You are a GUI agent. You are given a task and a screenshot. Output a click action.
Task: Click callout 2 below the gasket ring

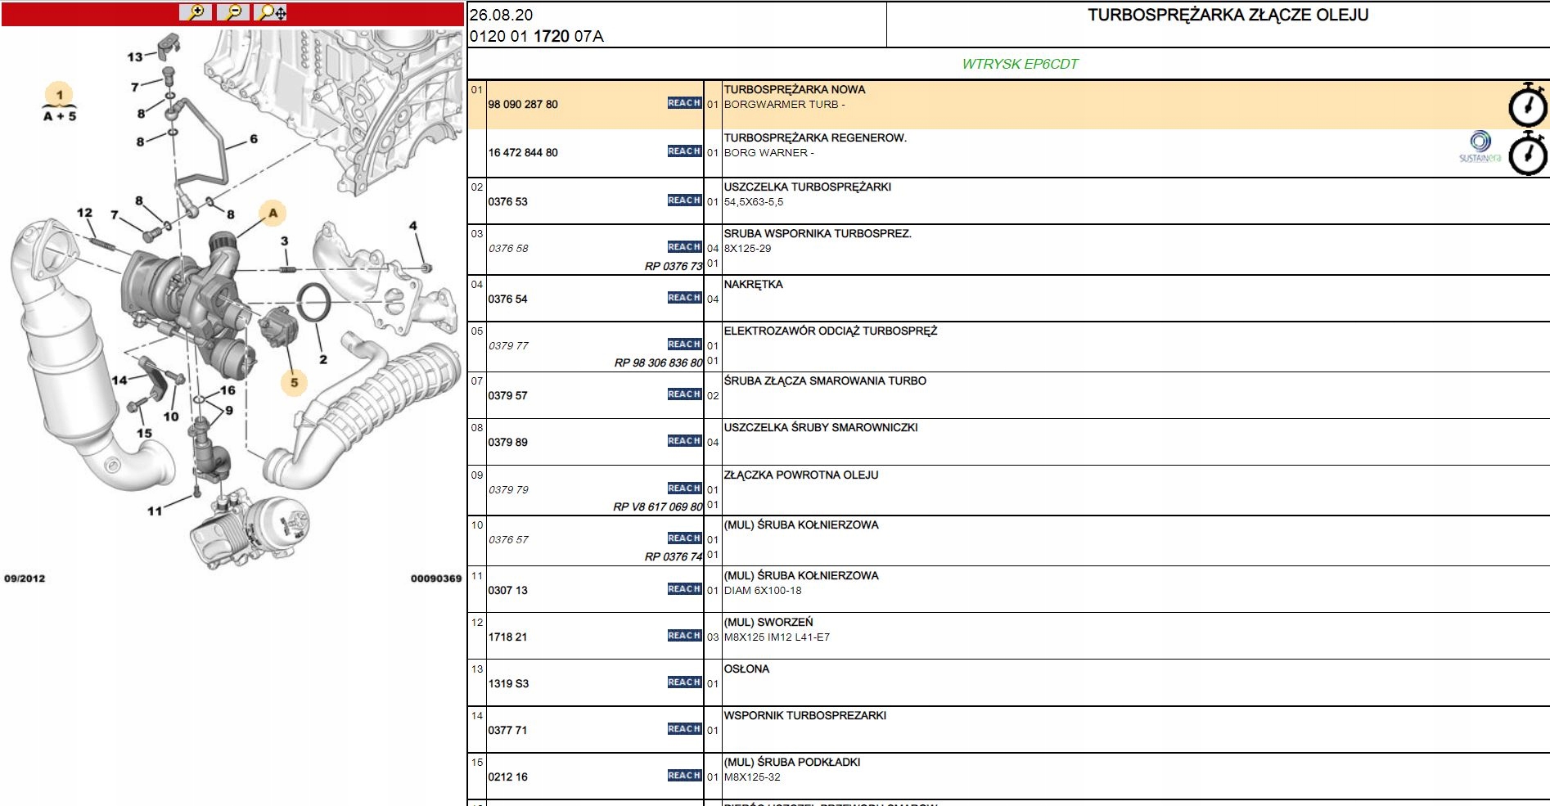pos(323,359)
